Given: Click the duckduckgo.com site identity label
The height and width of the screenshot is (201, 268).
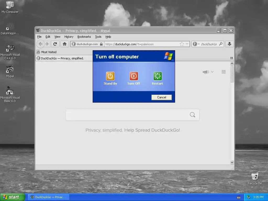Looking at the screenshot, I should pyautogui.click(x=87, y=44).
